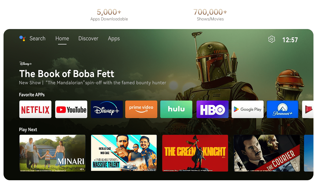Image resolution: width=317 pixels, height=182 pixels.
Task: Open the Disney+ app tile
Action: pos(107,109)
